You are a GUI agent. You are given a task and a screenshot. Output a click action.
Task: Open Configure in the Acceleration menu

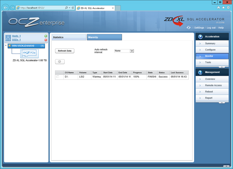tap(212, 50)
